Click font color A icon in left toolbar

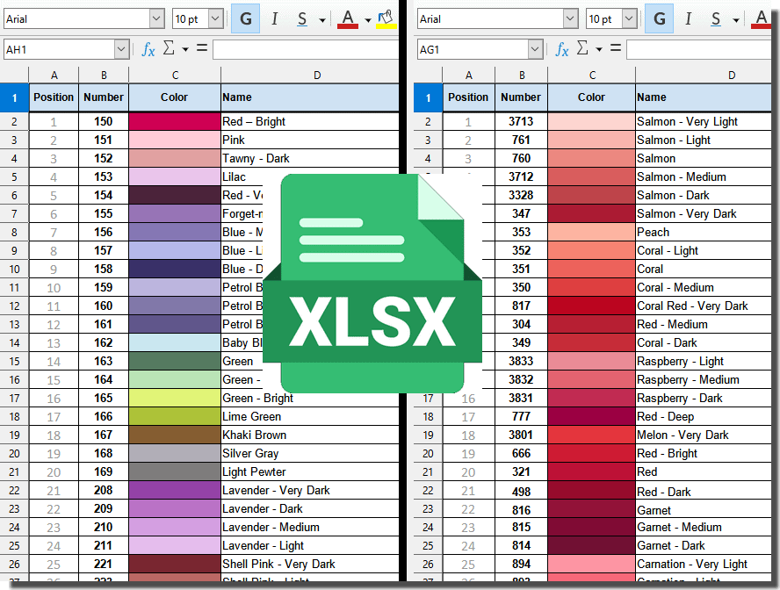click(348, 18)
